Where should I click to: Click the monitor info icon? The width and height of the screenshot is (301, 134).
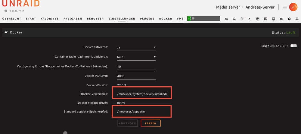point(274,19)
